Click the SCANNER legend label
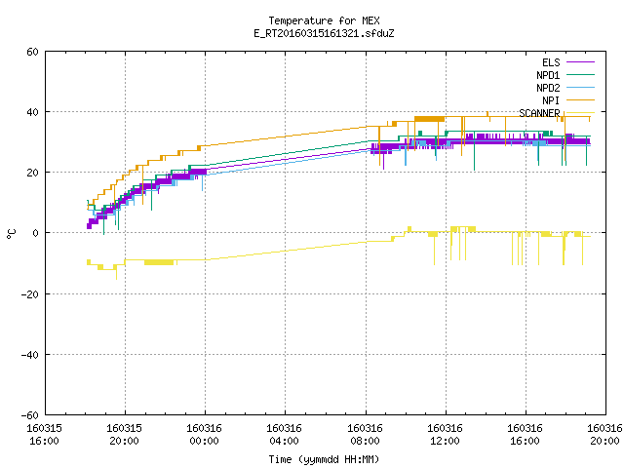The image size is (624, 468). point(539,113)
